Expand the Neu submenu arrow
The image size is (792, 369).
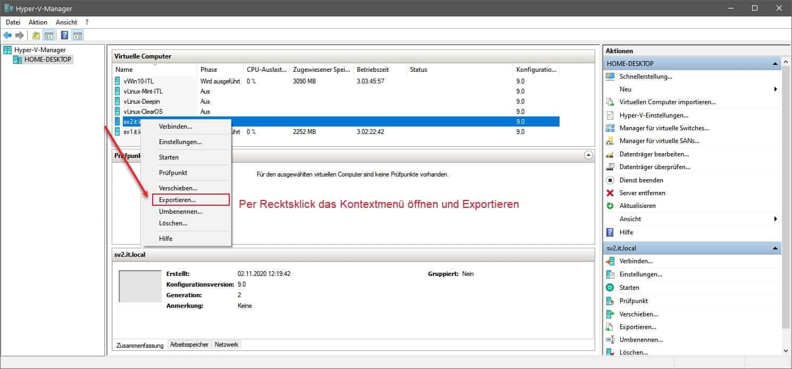pyautogui.click(x=774, y=89)
